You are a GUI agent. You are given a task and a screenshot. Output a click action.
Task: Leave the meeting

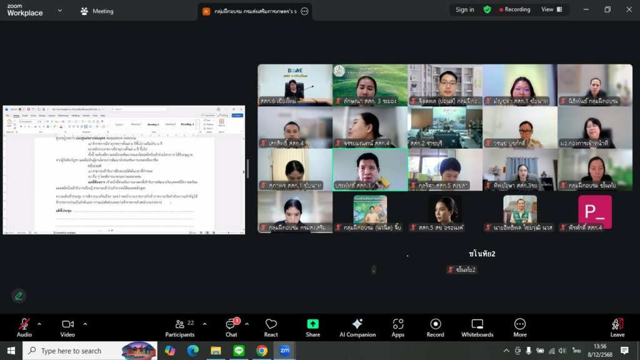pyautogui.click(x=617, y=326)
